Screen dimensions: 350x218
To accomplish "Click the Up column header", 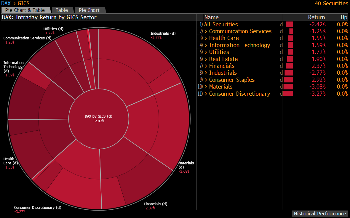I will [343, 17].
